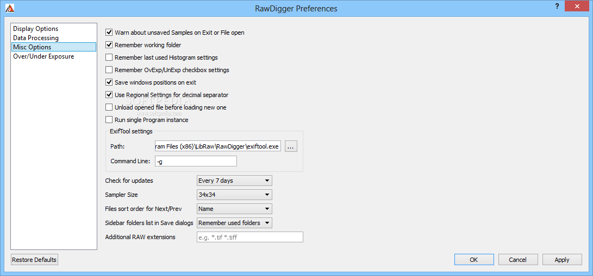This screenshot has height=276, width=593.
Task: Close the RawDigger Preferences window
Action: pos(577,5)
